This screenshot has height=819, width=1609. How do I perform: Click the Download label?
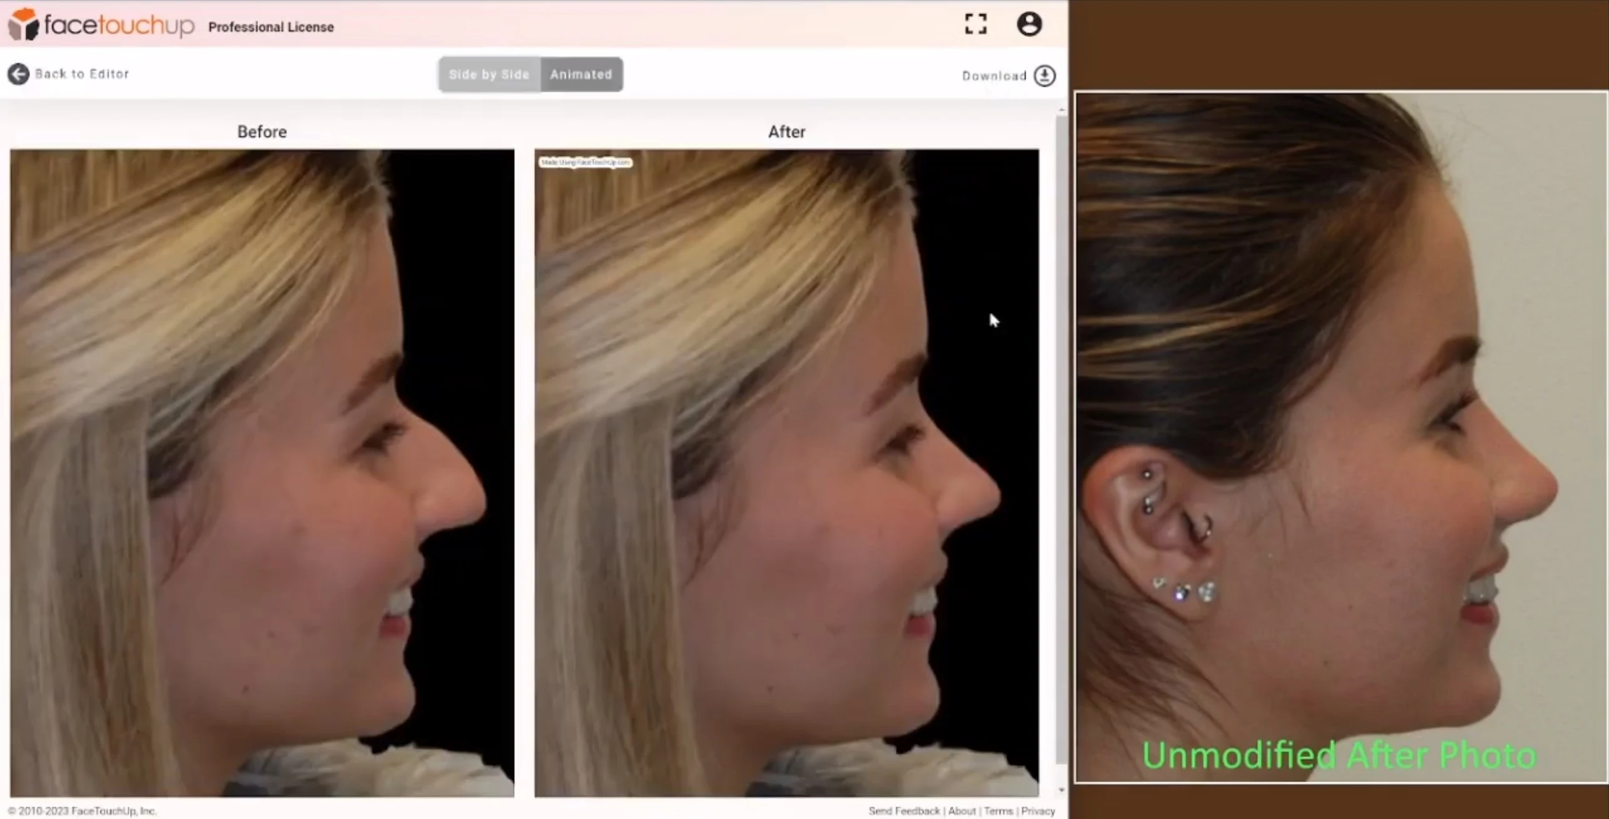click(x=993, y=75)
